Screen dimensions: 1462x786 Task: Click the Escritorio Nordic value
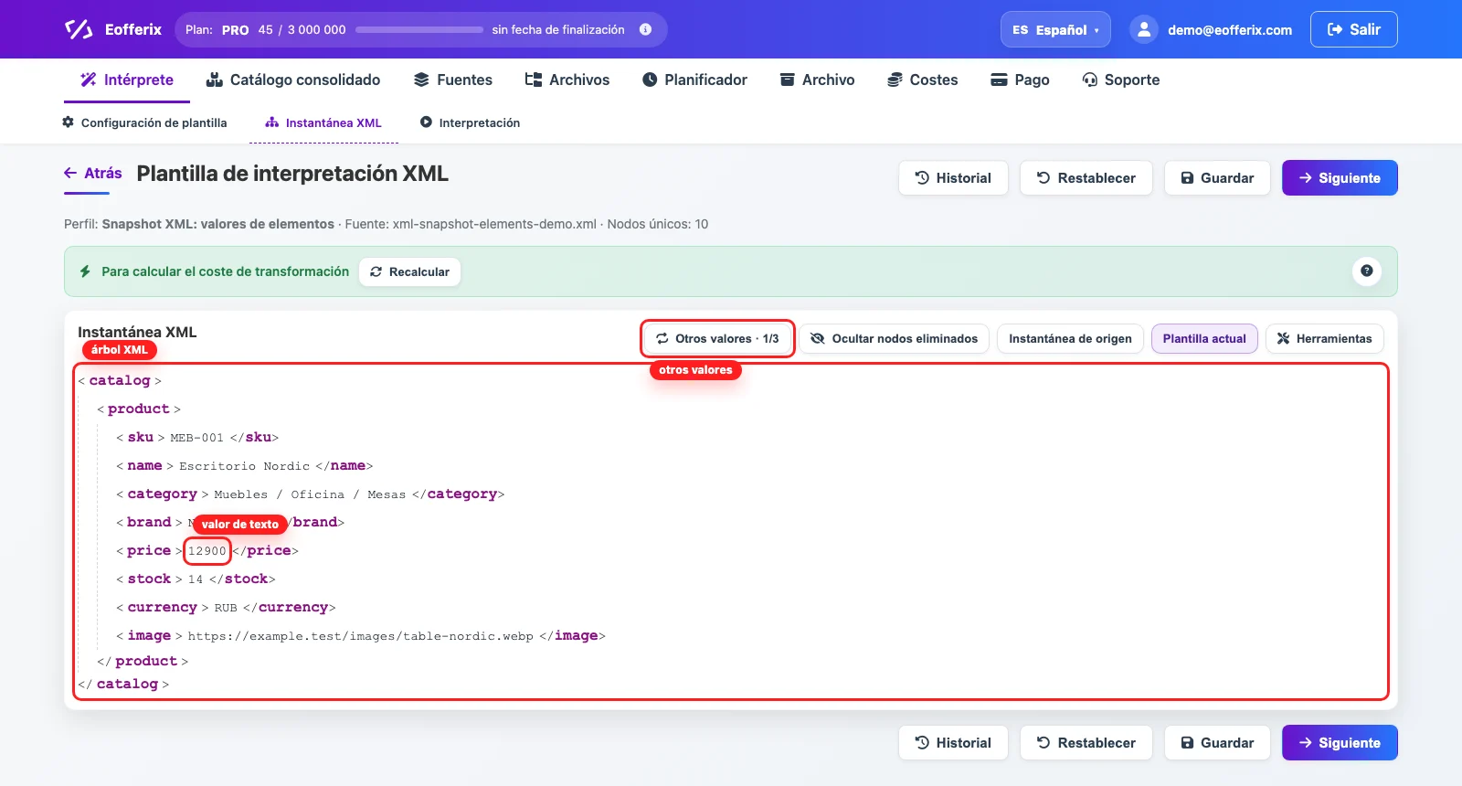click(x=245, y=466)
